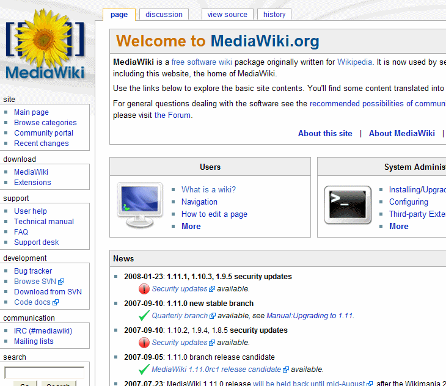Open Recent changes in sidebar

[x=41, y=144]
